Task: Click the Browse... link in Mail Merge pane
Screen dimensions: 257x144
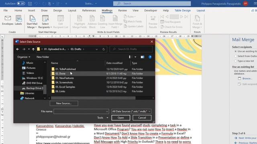Action: (x=247, y=78)
